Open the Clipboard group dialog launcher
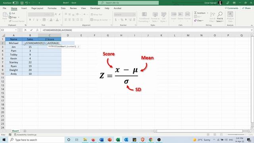This screenshot has height=143, width=254. (x=25, y=25)
